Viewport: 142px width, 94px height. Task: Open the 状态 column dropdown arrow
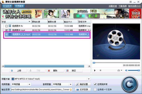pos(29,22)
